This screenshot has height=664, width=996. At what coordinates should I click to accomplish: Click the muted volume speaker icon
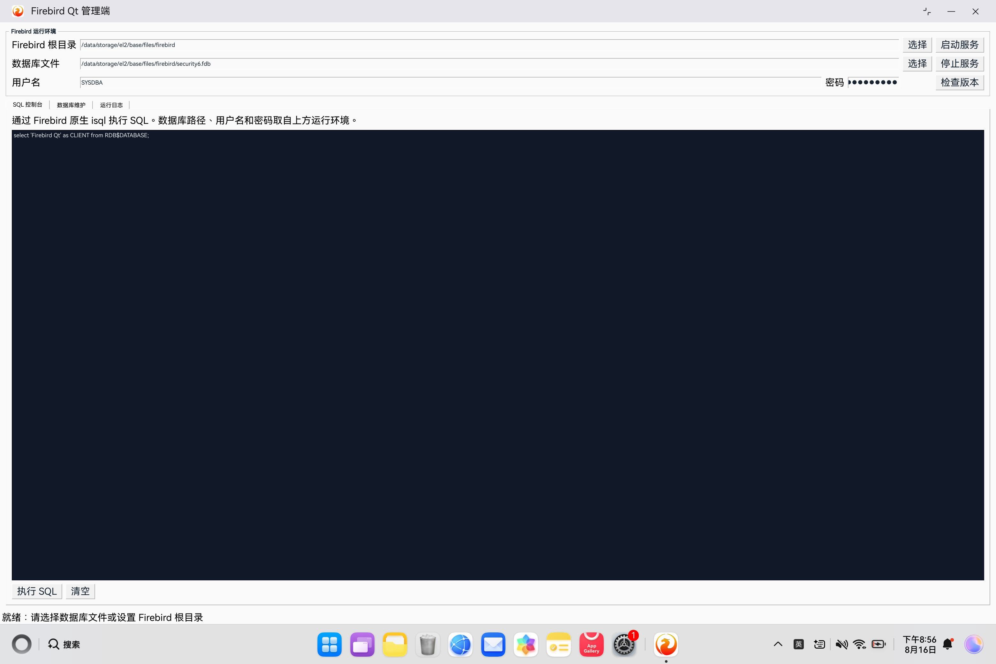tap(841, 645)
